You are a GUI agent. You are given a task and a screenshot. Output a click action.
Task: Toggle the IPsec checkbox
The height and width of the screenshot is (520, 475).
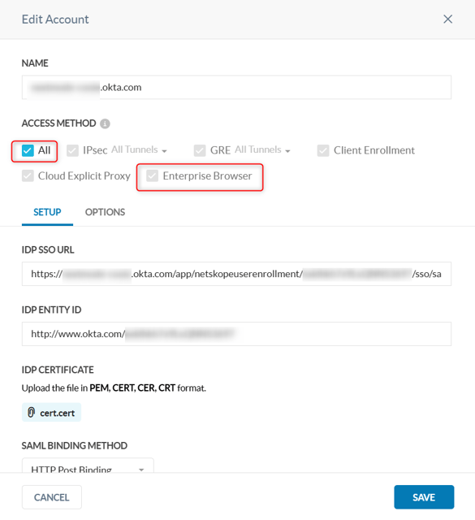pos(72,150)
